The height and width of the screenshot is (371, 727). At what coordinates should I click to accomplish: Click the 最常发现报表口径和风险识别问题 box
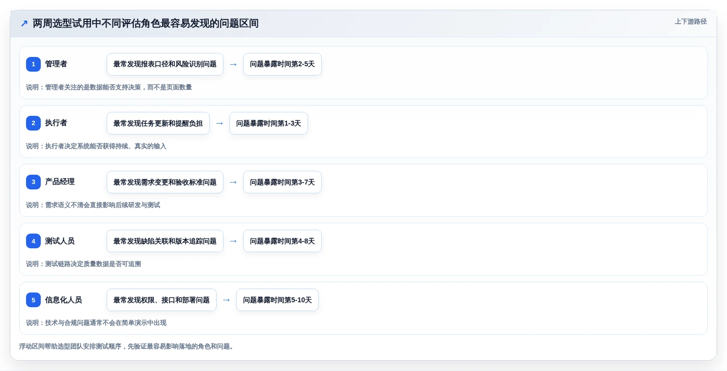tap(165, 64)
